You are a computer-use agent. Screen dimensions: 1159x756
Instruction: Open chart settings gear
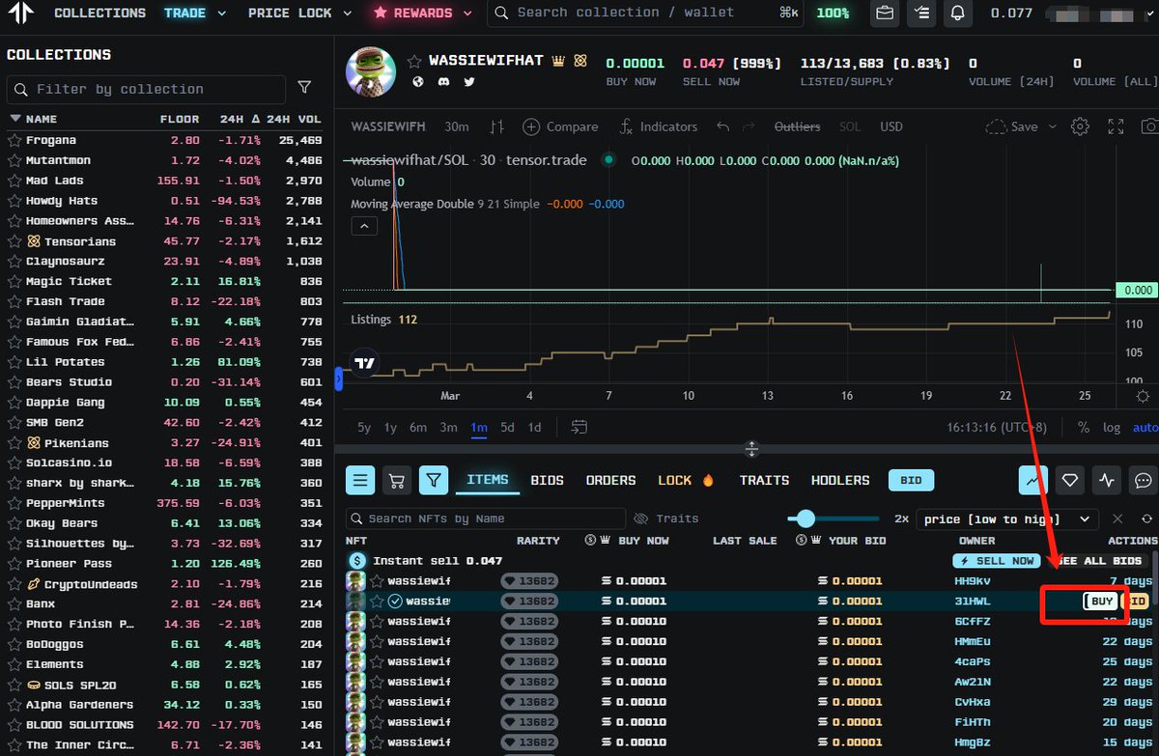(x=1081, y=126)
